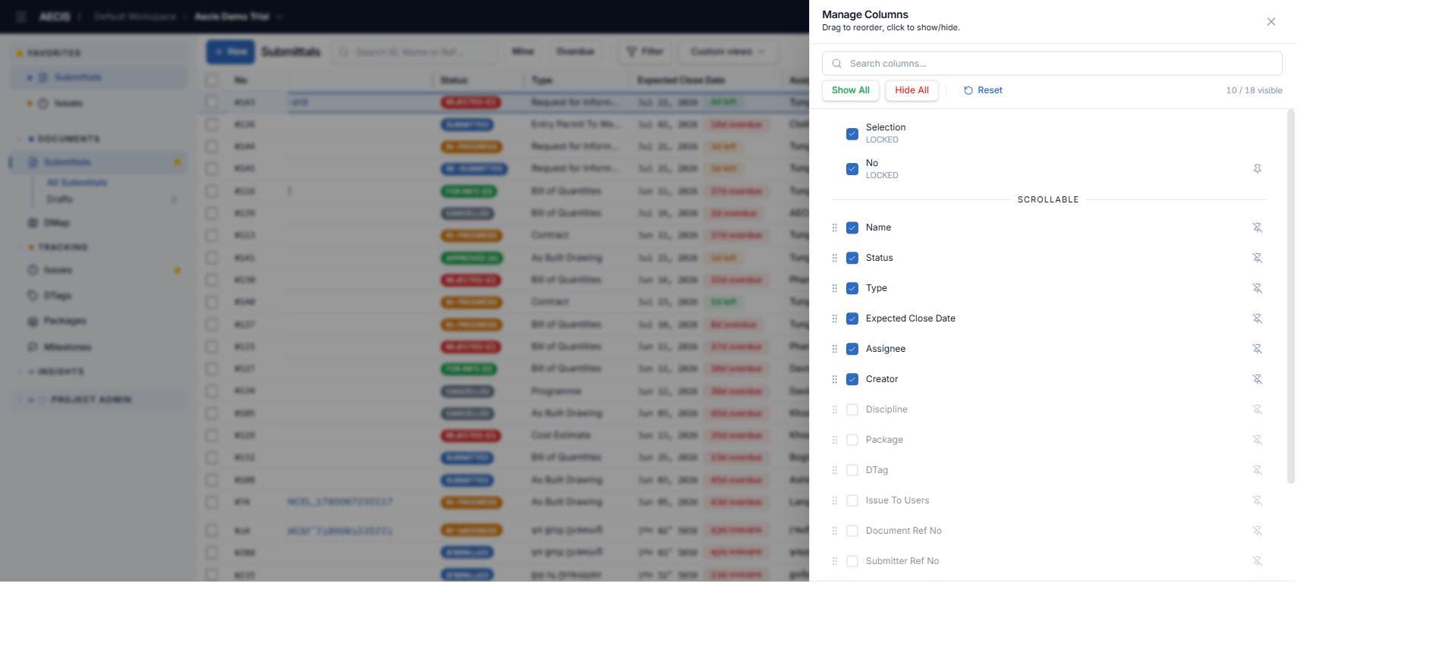
Task: Click Show All button
Action: click(x=851, y=90)
